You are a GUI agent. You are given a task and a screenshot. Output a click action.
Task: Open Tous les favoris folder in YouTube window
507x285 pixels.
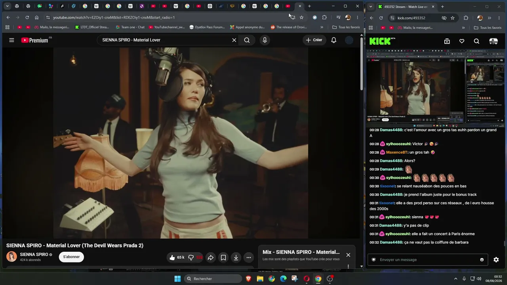tap(346, 27)
